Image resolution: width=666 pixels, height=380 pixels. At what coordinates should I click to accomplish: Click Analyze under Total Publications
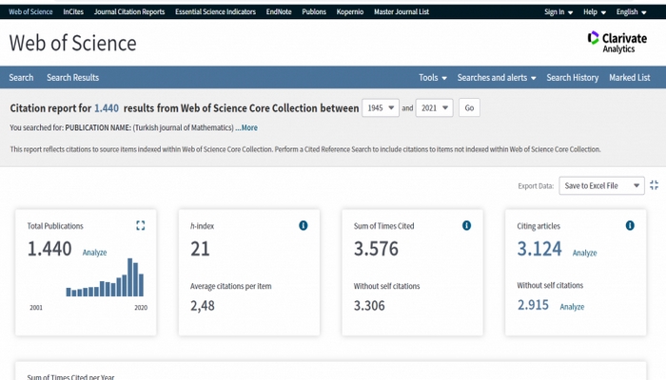coord(94,253)
